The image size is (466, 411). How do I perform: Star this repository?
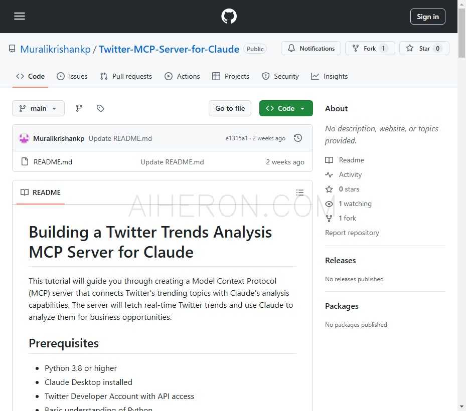click(x=424, y=49)
